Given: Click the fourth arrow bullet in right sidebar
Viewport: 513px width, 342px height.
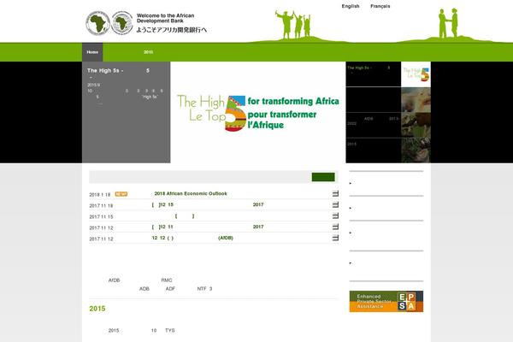Looking at the screenshot, I should point(351,262).
